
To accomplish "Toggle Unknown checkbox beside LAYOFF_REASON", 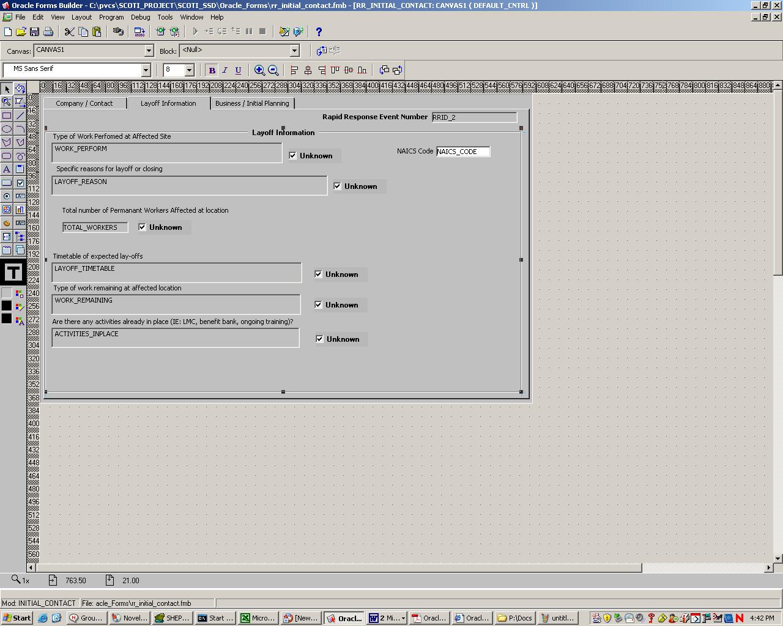I will pos(337,186).
